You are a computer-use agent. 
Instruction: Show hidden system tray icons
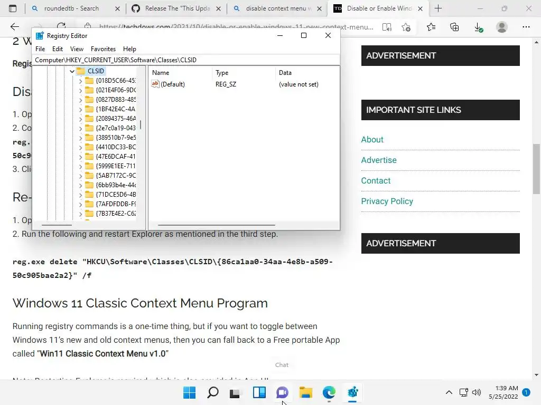449,392
